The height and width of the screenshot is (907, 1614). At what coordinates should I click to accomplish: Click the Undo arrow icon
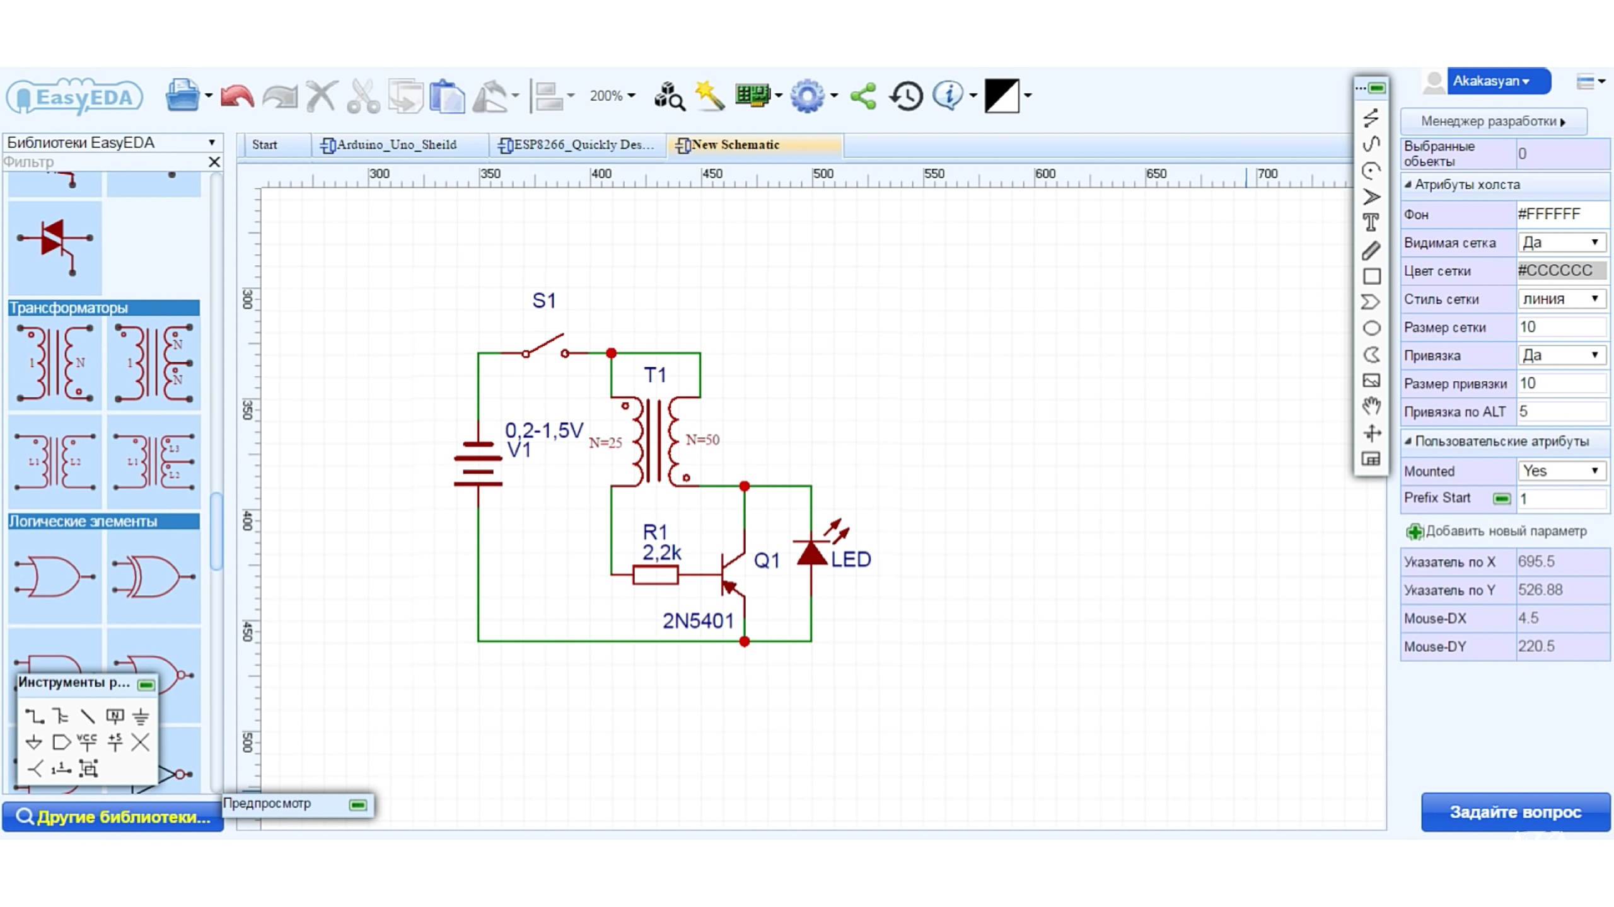point(237,96)
